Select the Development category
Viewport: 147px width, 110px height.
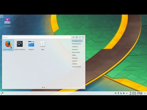pyautogui.click(x=77, y=44)
